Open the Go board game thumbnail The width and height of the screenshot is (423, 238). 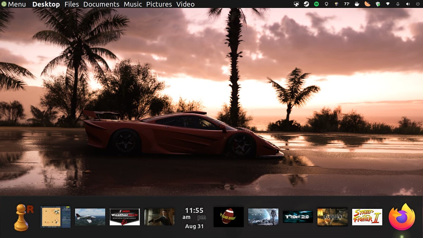pyautogui.click(x=55, y=217)
